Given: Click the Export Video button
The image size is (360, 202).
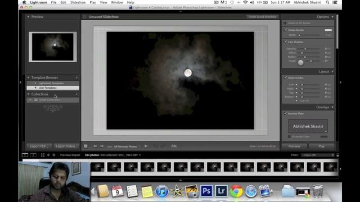Looking at the screenshot, I should pos(66,146).
